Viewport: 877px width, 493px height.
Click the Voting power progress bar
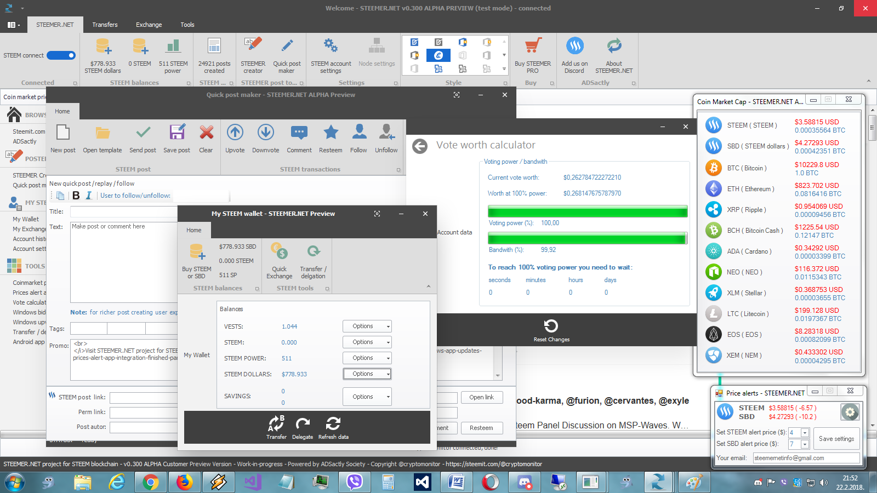click(x=588, y=211)
